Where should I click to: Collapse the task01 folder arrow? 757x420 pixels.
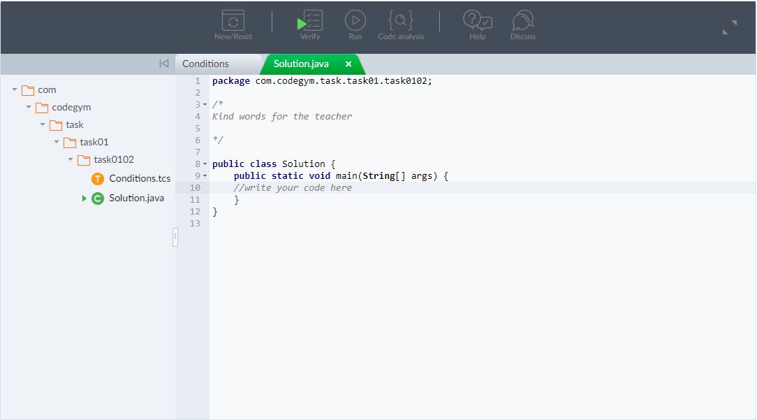click(x=57, y=142)
